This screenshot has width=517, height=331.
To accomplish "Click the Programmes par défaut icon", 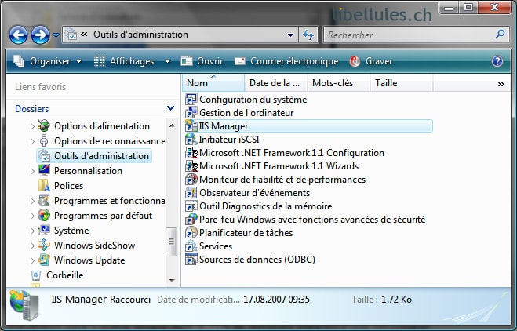I will point(44,215).
